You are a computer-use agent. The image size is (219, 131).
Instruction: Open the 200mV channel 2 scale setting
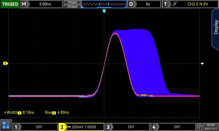85,127
